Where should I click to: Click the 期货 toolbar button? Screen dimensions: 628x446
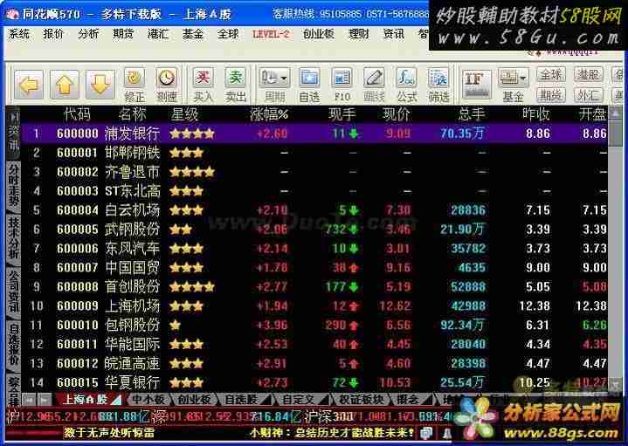pyautogui.click(x=551, y=95)
